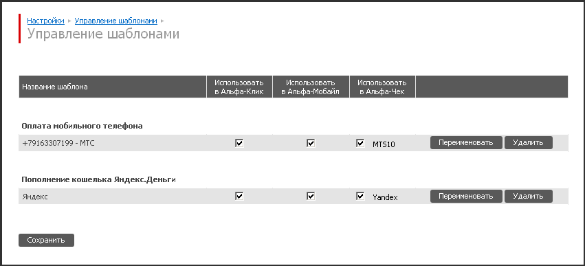Image resolution: width=585 pixels, height=266 pixels.
Task: Toggle Альфа-Клик checkbox for the МТС template
Action: point(239,143)
